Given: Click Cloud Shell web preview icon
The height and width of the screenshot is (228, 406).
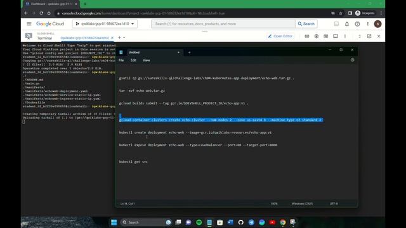Looking at the screenshot, I should point(325,36).
